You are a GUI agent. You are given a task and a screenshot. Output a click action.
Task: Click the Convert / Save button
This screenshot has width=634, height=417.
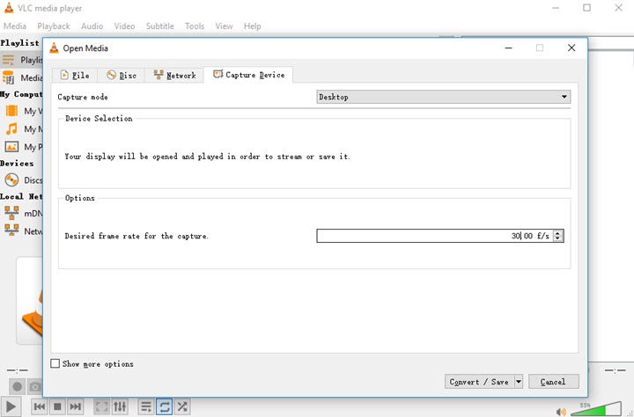point(479,382)
